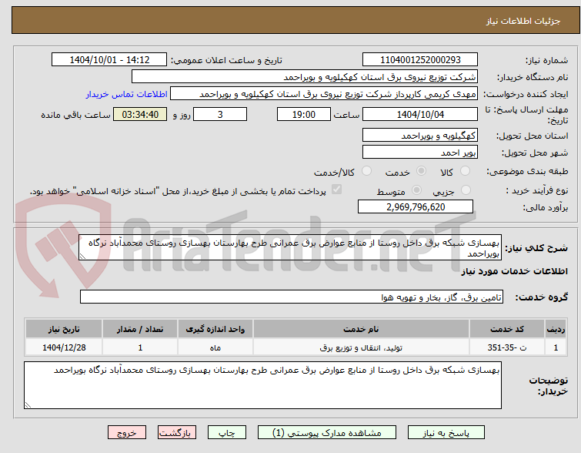This screenshot has width=581, height=453.
Task: Click the تعداد / مقدار column header
Action: pos(140,329)
